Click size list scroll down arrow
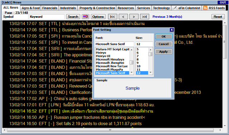This screenshot has height=135, width=229. [151, 73]
